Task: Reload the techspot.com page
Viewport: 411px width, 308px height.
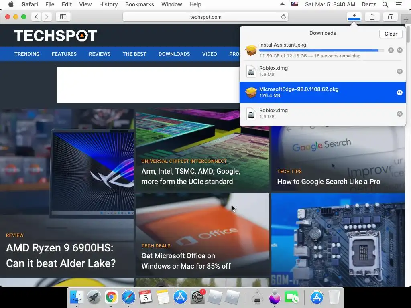Action: tap(283, 17)
